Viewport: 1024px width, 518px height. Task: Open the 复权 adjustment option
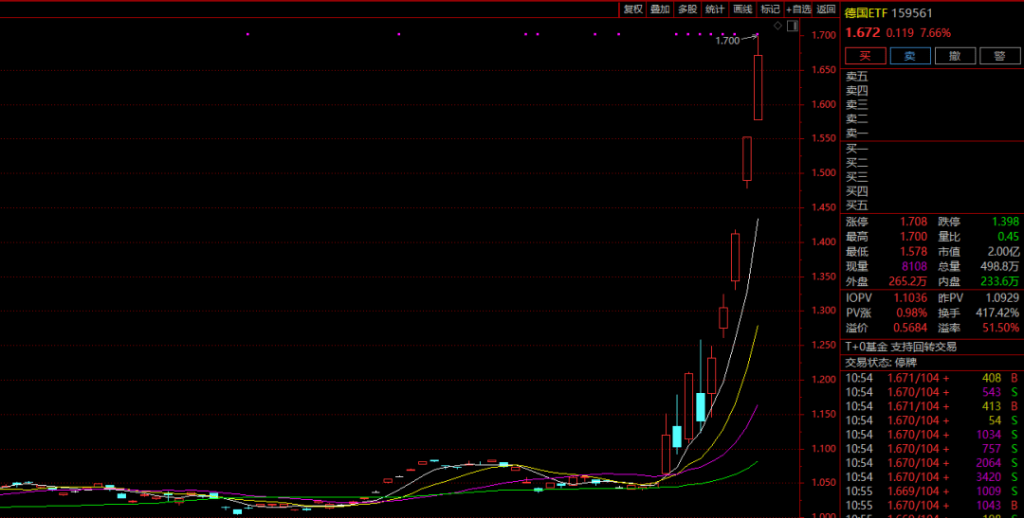[x=632, y=9]
